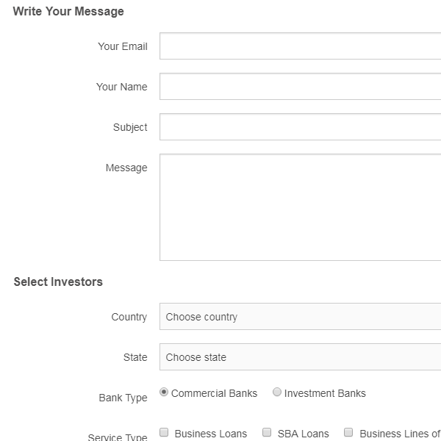Click the "Bank Type" label
The height and width of the screenshot is (441, 441).
[123, 398]
